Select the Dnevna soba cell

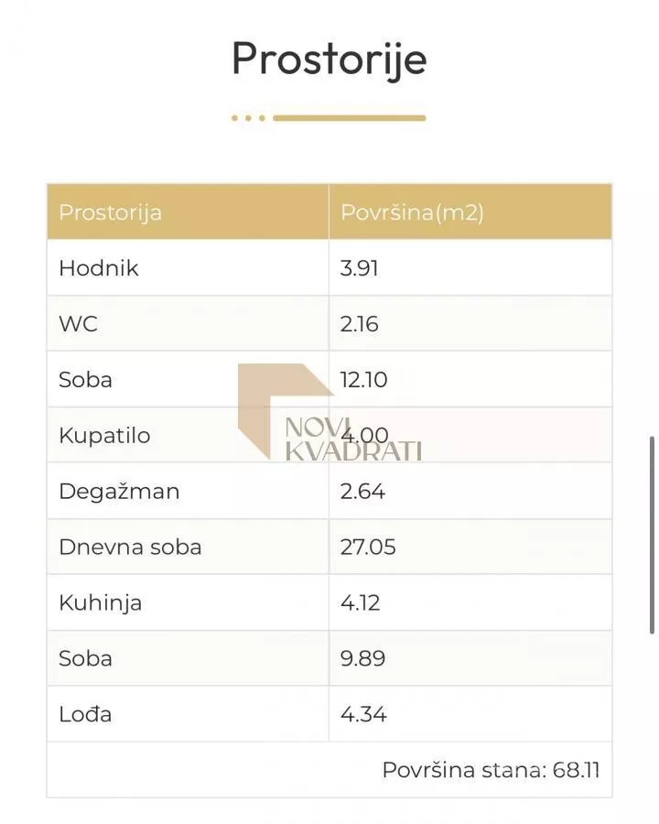point(130,547)
